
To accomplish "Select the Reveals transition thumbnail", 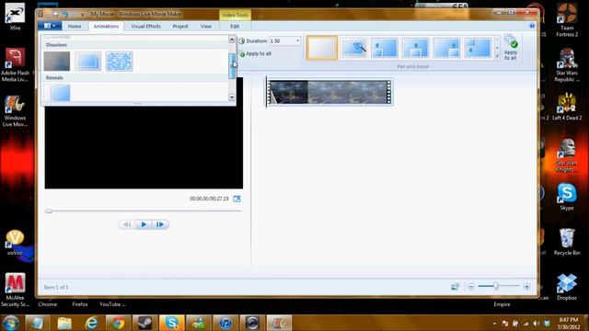I will point(57,93).
